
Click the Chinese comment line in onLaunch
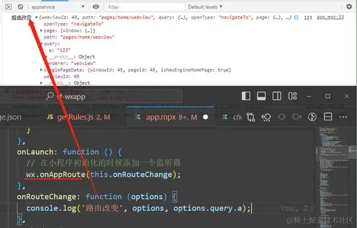(x=104, y=163)
